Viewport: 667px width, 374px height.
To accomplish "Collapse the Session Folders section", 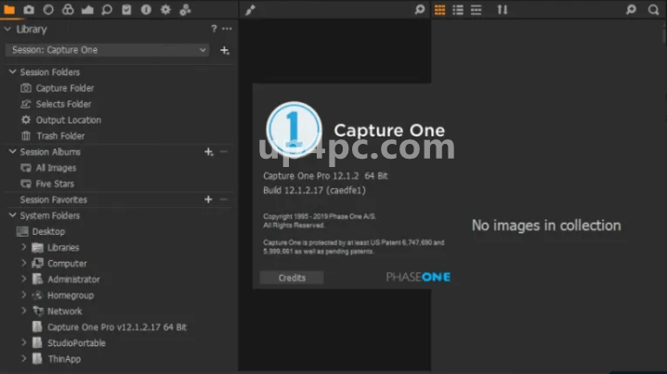I will coord(11,72).
